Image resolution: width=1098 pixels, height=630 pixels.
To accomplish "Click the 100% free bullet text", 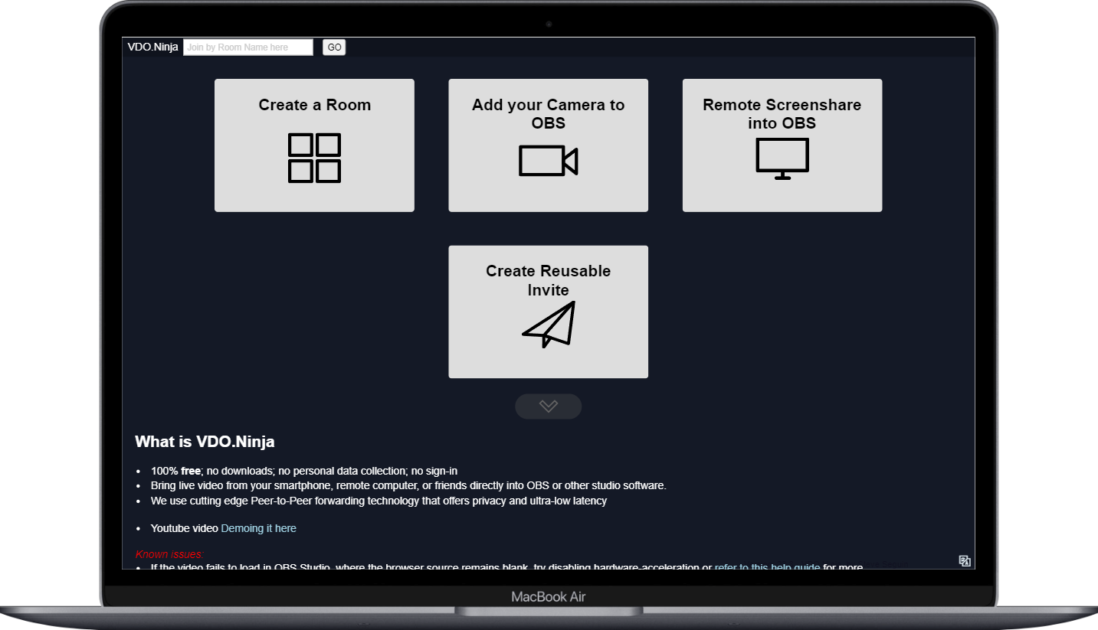I will click(x=304, y=471).
